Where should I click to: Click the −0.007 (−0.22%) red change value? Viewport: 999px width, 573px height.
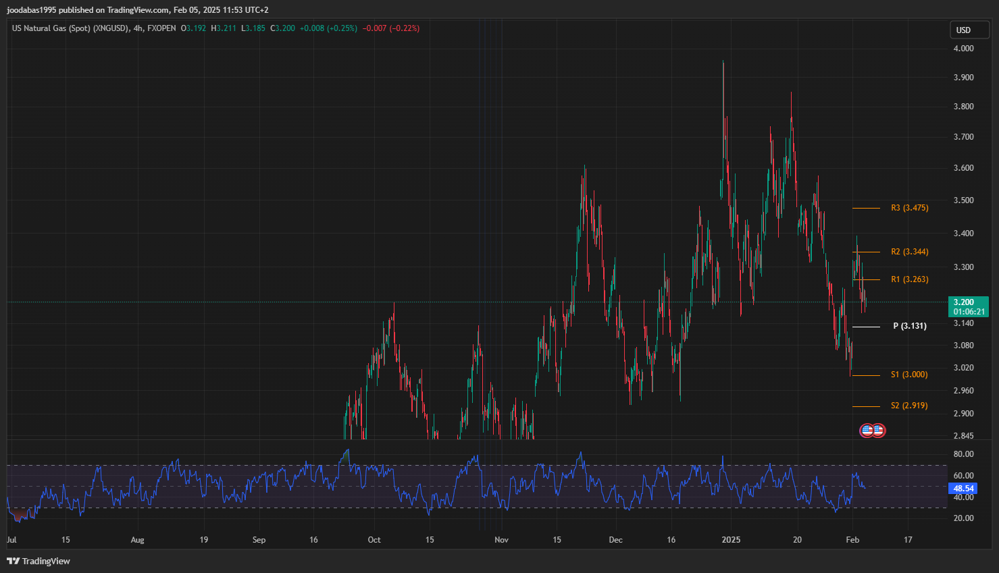tap(391, 28)
